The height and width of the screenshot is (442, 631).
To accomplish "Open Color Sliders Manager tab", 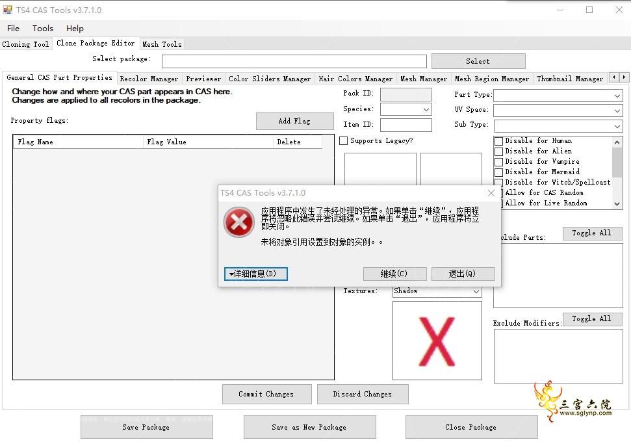I will (270, 79).
